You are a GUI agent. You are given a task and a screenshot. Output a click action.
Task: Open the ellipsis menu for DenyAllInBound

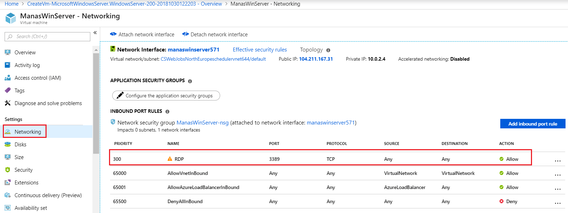[557, 203]
